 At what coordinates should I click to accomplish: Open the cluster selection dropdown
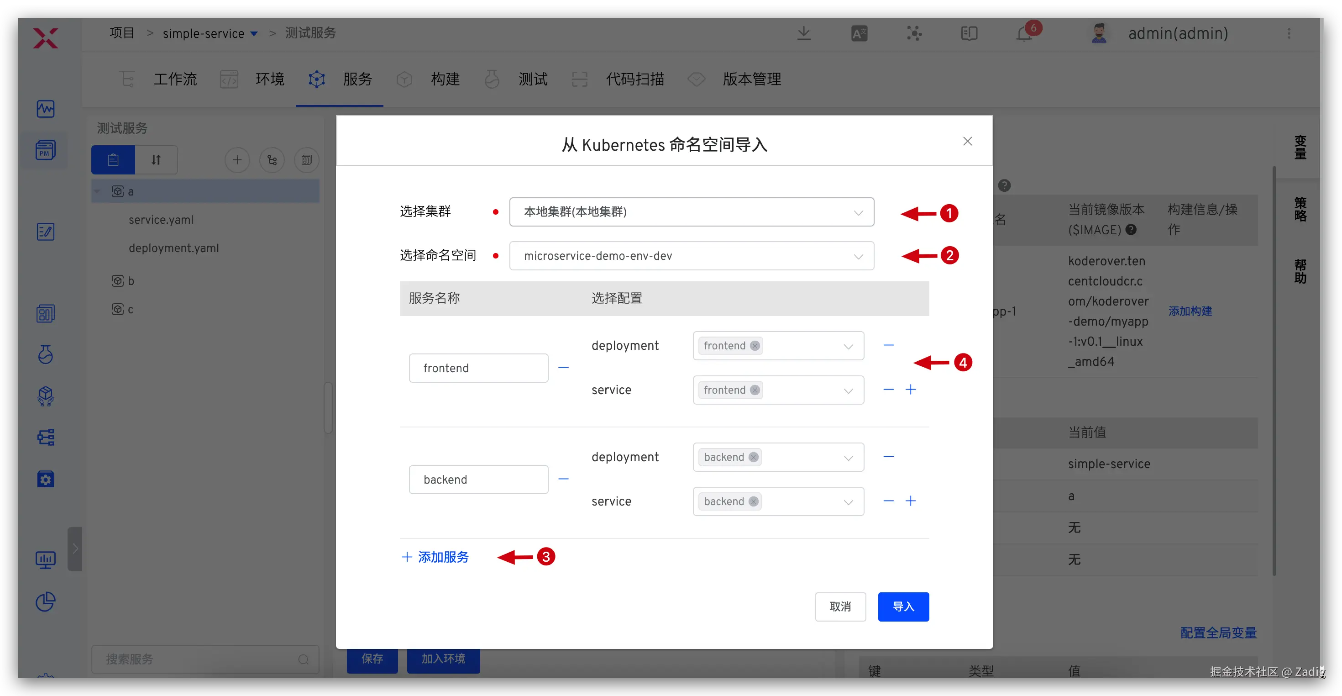pyautogui.click(x=692, y=211)
